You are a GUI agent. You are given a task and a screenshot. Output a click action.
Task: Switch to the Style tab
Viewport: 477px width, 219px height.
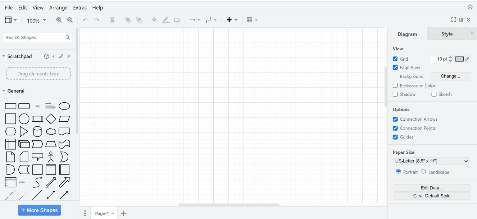447,34
